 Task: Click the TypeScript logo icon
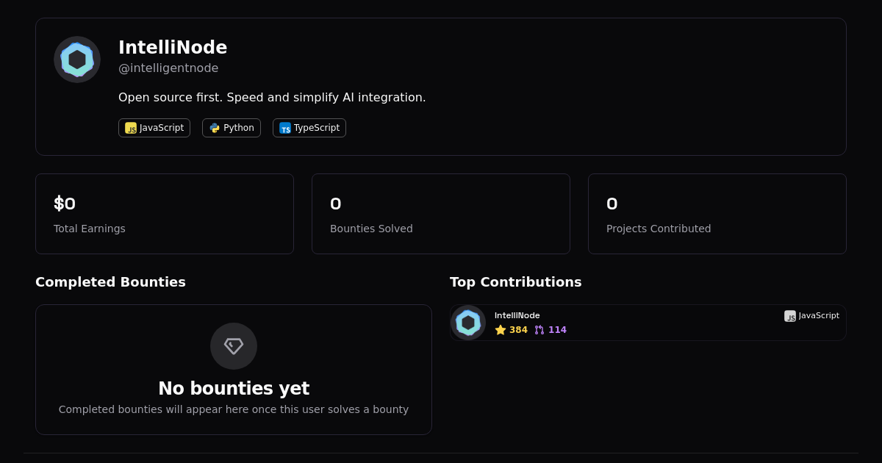coord(285,128)
